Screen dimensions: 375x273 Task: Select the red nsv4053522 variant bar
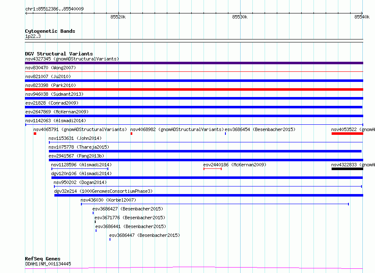347,134
